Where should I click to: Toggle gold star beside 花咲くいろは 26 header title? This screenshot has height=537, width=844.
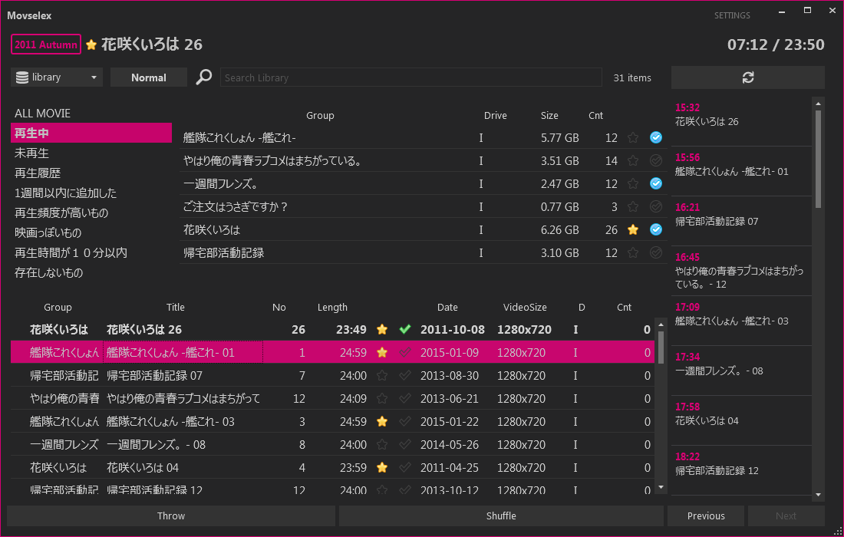tap(91, 44)
